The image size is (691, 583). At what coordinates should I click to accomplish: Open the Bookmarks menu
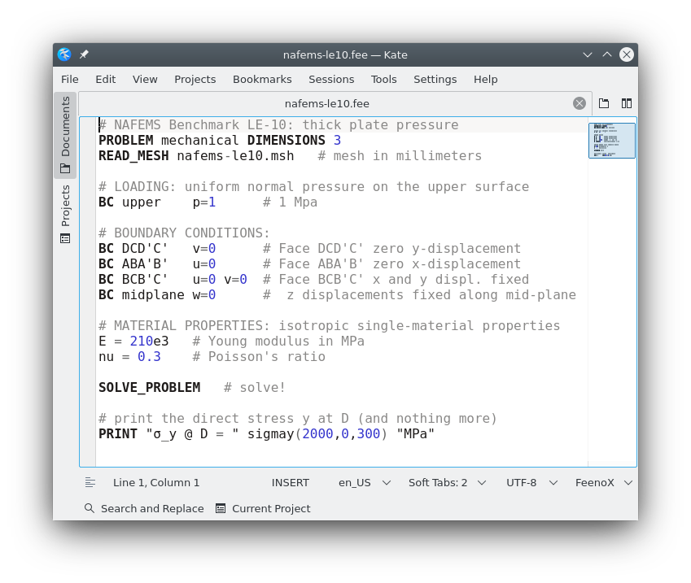262,79
